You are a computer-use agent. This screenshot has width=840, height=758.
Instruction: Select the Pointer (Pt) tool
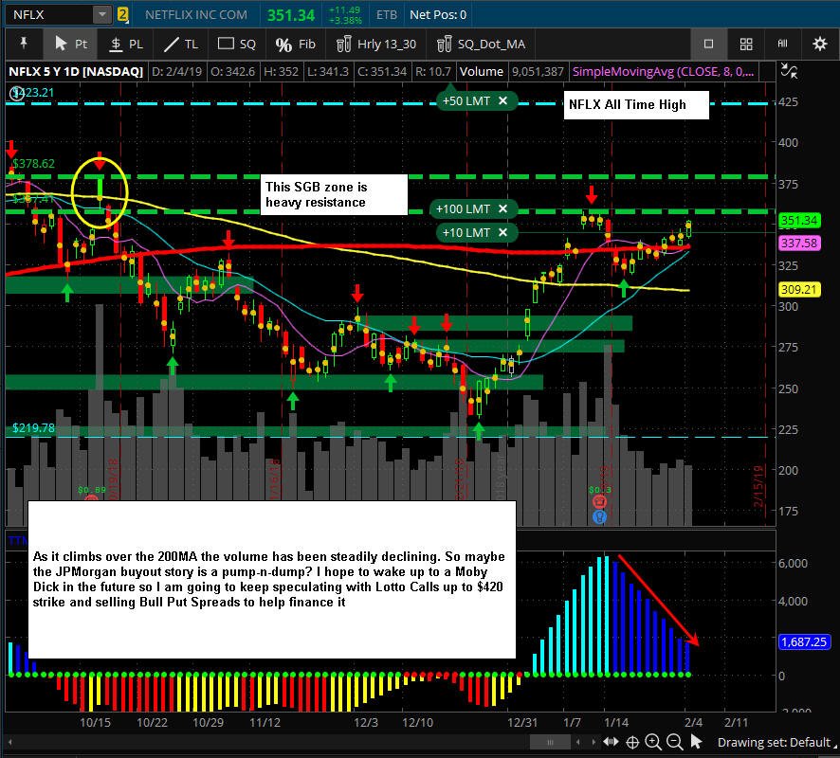[x=71, y=44]
